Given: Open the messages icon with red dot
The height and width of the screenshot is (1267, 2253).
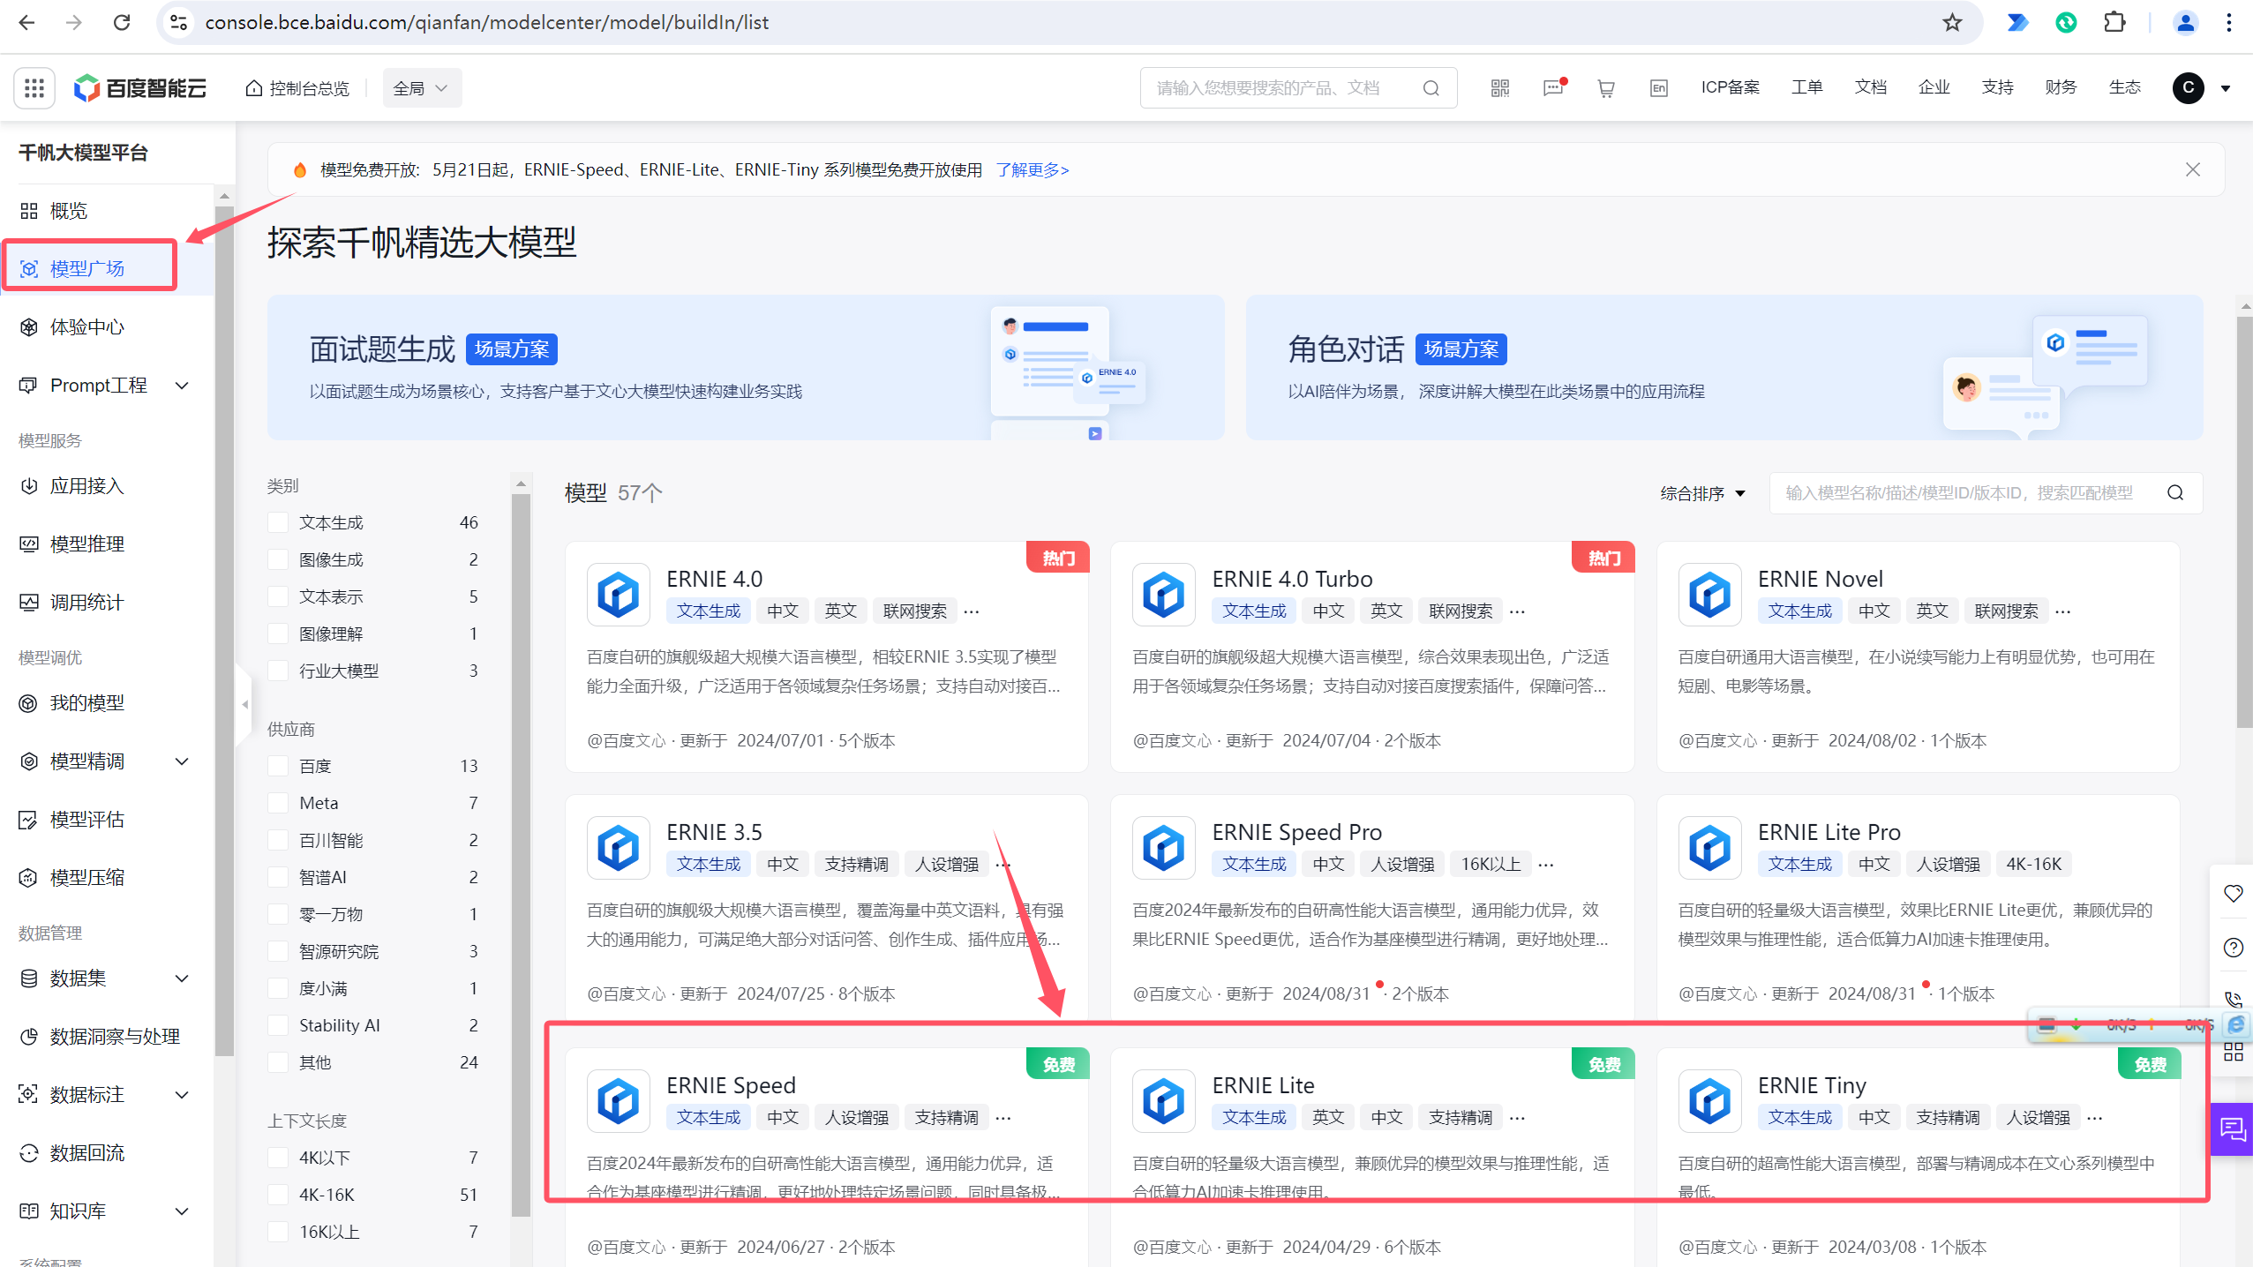Looking at the screenshot, I should pyautogui.click(x=1553, y=88).
